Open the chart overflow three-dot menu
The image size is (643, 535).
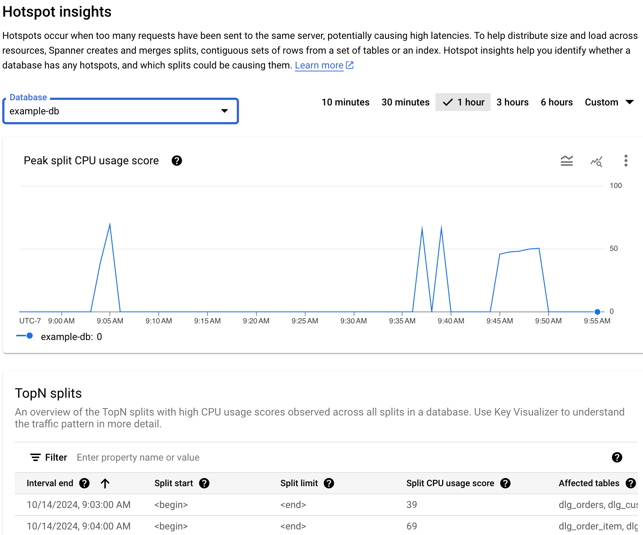click(x=626, y=161)
